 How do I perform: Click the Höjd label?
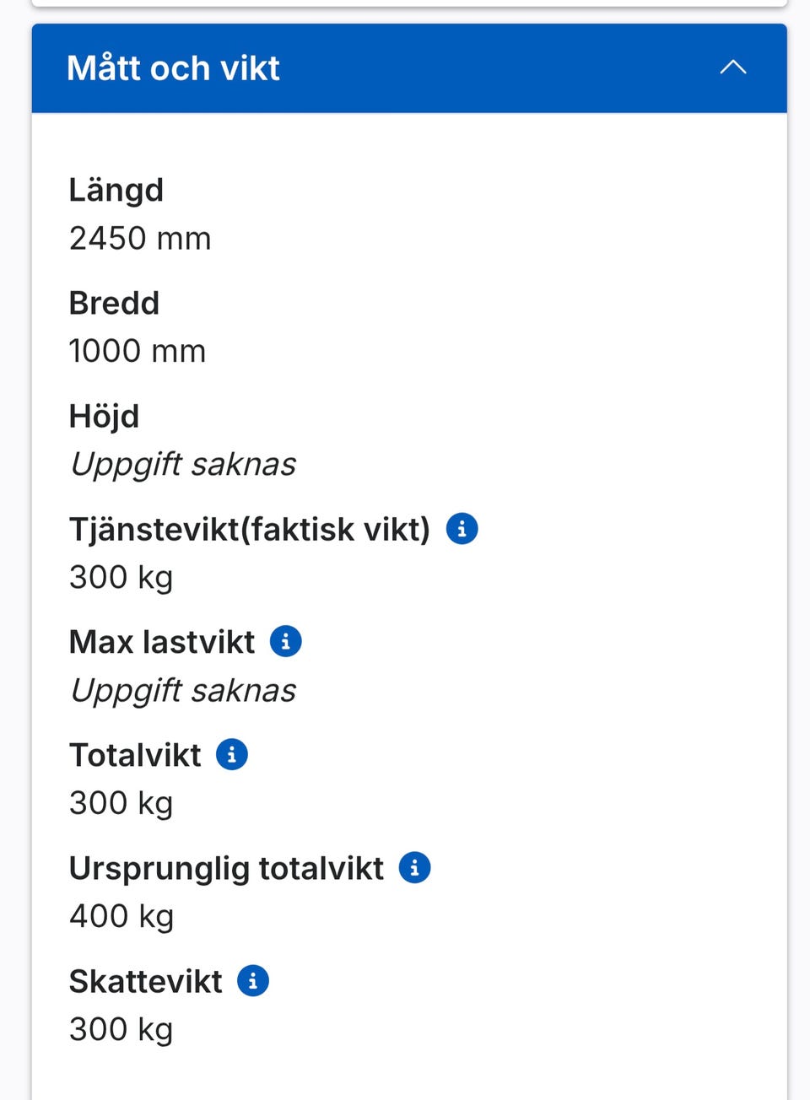104,417
